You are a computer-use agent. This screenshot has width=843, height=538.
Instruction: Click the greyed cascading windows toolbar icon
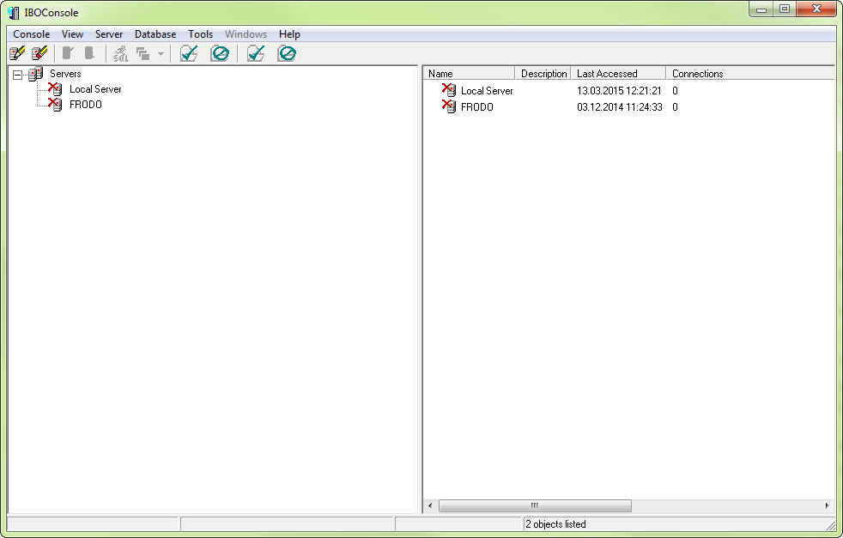click(143, 54)
